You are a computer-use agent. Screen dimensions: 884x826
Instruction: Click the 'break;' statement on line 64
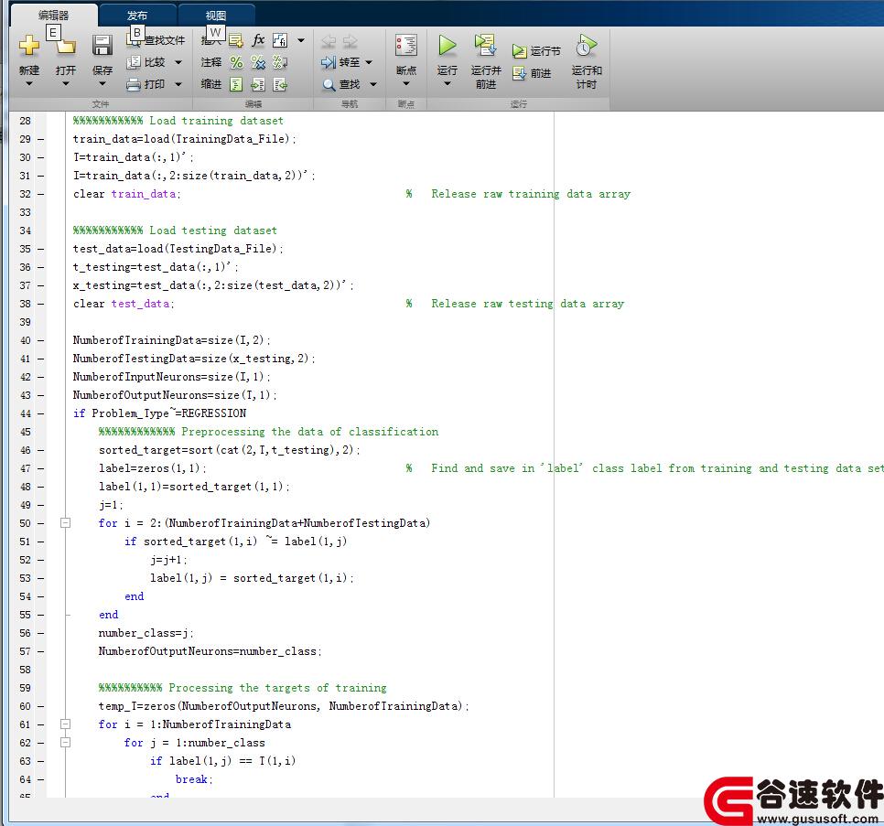(x=194, y=779)
